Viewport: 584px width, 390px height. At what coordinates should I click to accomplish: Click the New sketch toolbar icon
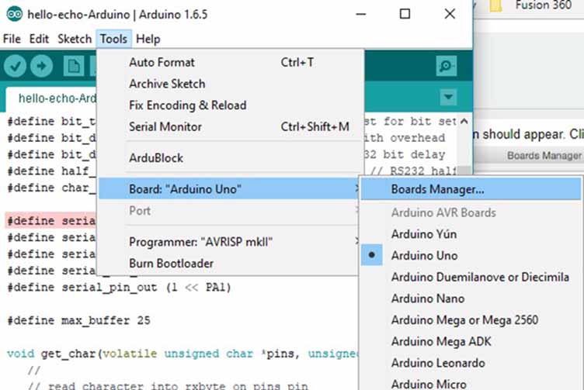coord(73,66)
